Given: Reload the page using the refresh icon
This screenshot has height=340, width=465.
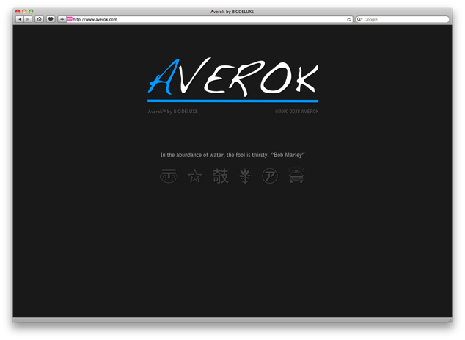Looking at the screenshot, I should coord(349,19).
